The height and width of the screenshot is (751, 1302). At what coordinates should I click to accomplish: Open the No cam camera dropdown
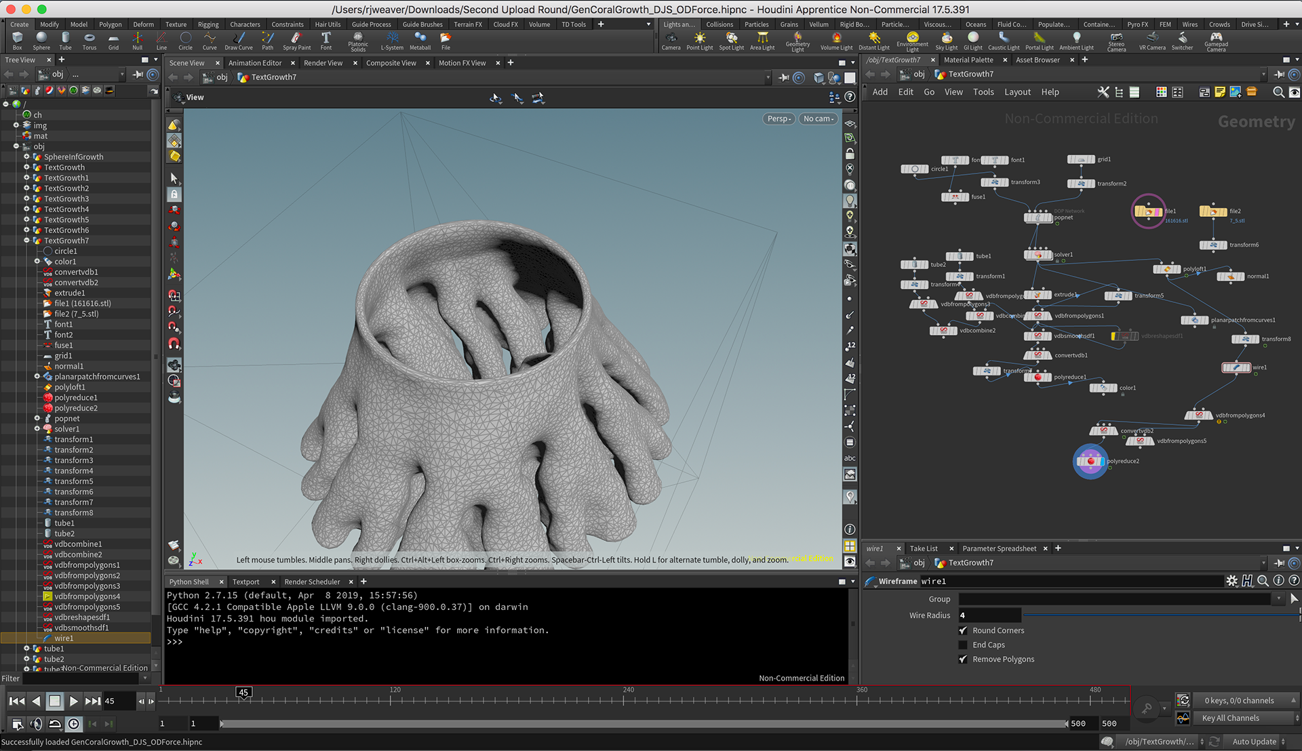[x=818, y=119]
